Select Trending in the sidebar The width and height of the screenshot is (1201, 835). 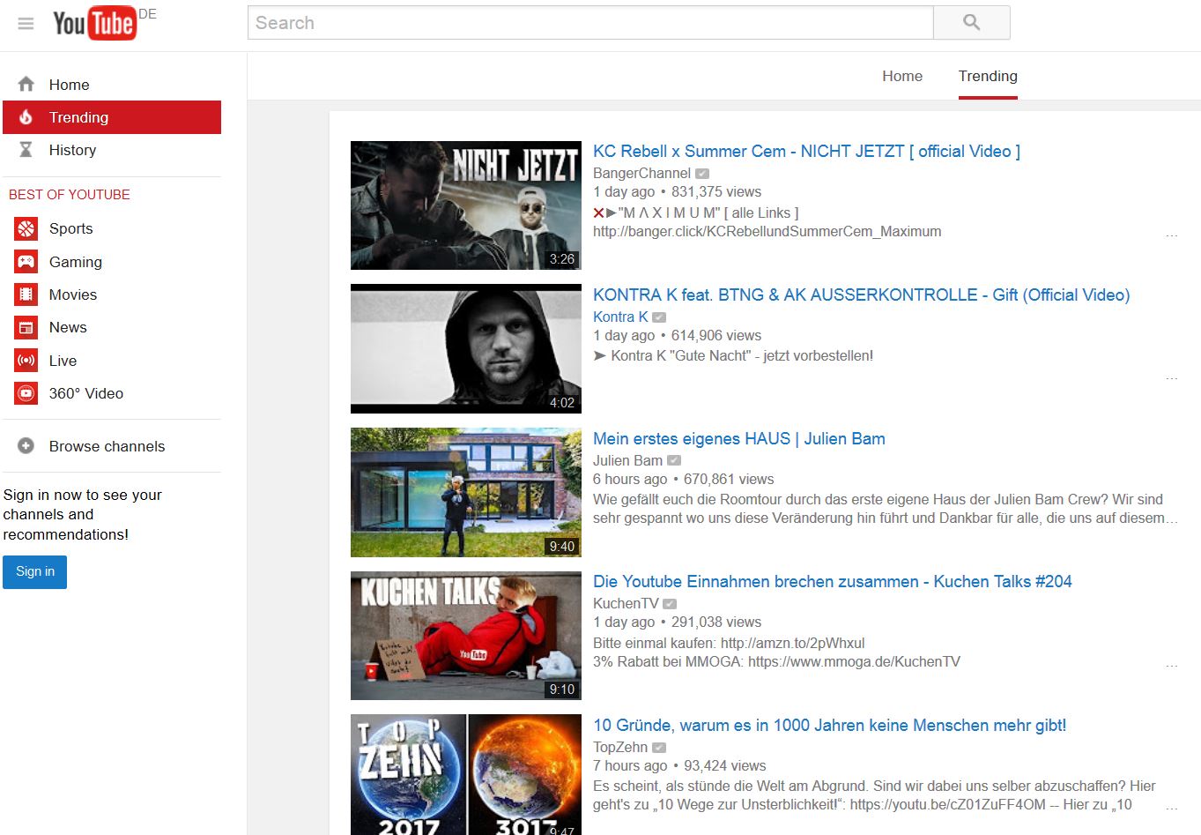tap(112, 117)
